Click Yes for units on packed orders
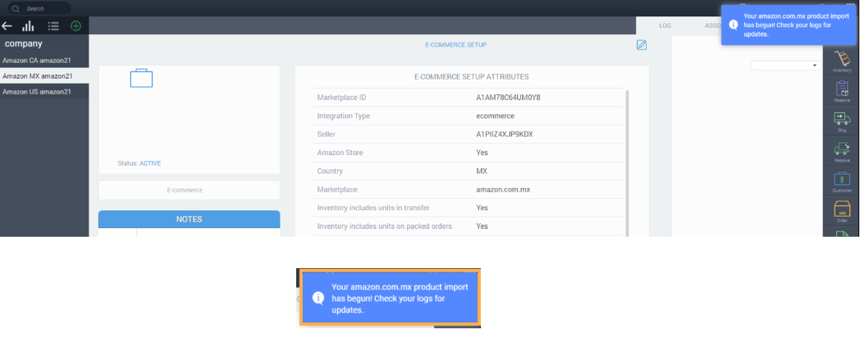The height and width of the screenshot is (339, 860). pos(482,226)
